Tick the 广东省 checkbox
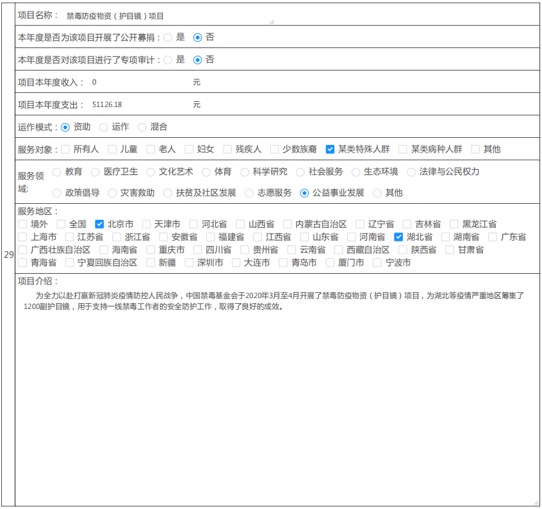This screenshot has height=509, width=542. [x=493, y=237]
